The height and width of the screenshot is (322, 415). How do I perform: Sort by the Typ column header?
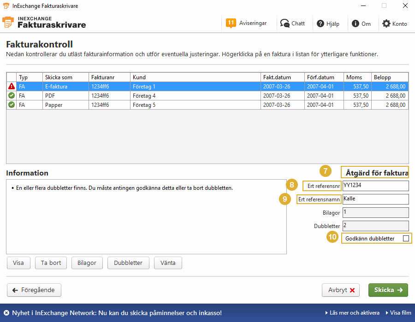tap(30, 77)
